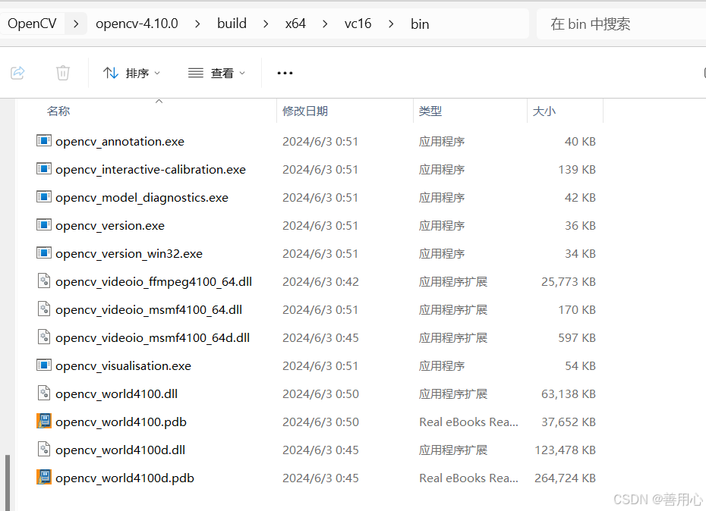706x511 pixels.
Task: Go to build folder in breadcrumb
Action: click(x=232, y=24)
